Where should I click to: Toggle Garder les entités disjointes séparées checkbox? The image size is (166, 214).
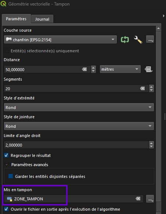(11, 176)
